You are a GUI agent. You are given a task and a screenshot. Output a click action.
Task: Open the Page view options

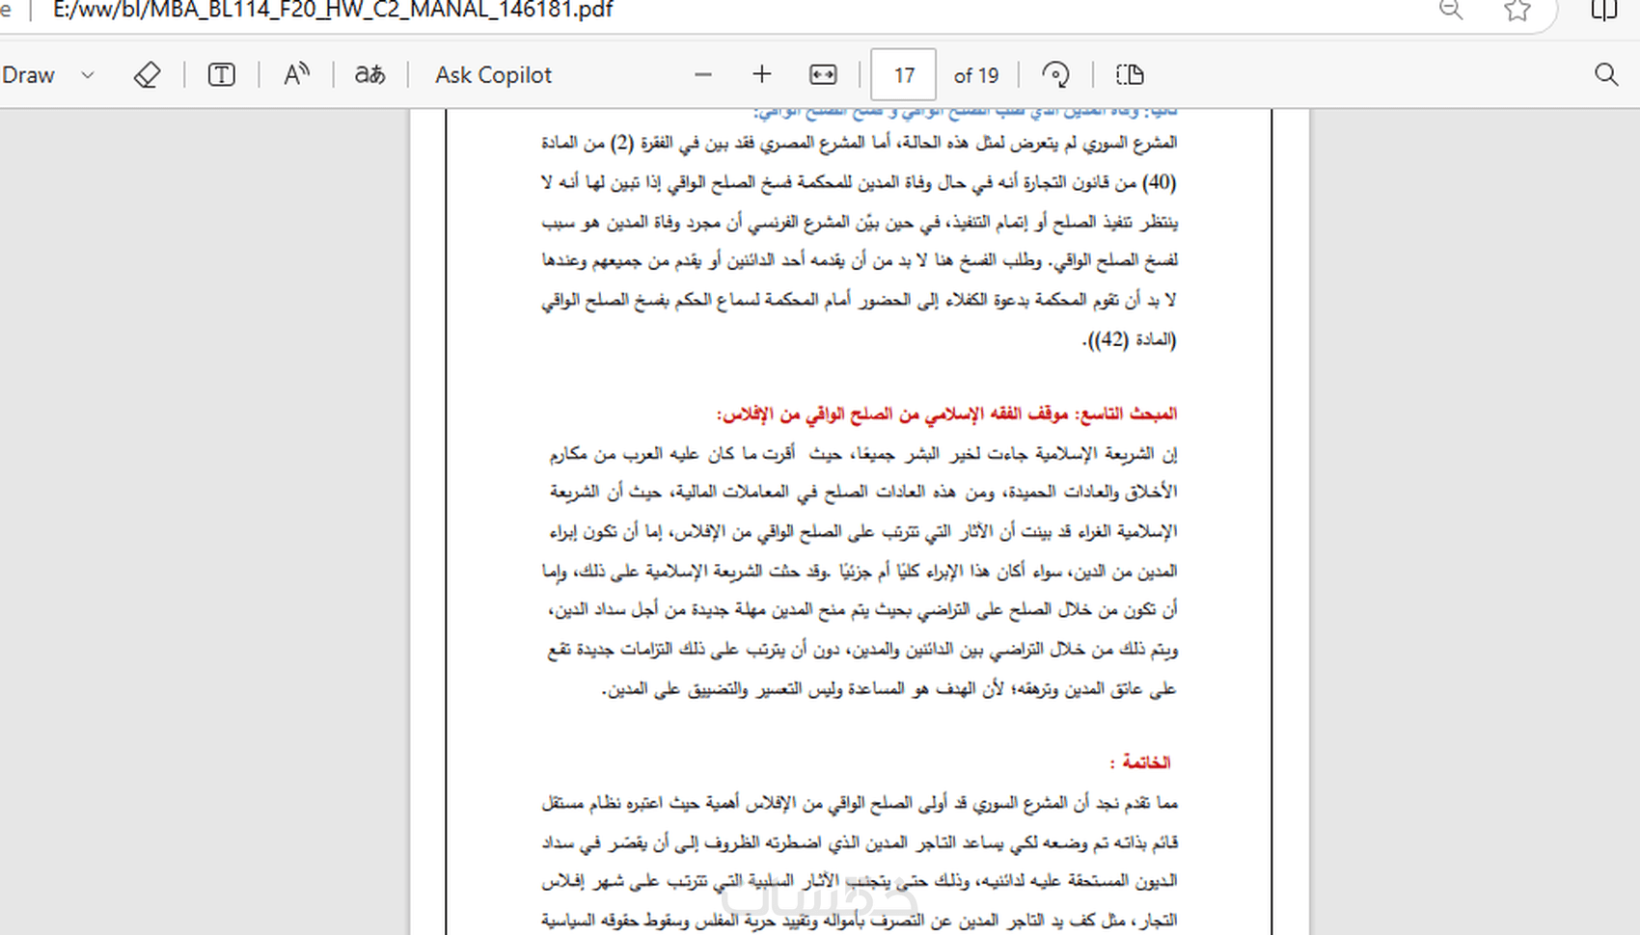tap(1130, 75)
